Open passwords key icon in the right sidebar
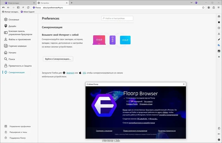 point(219,134)
